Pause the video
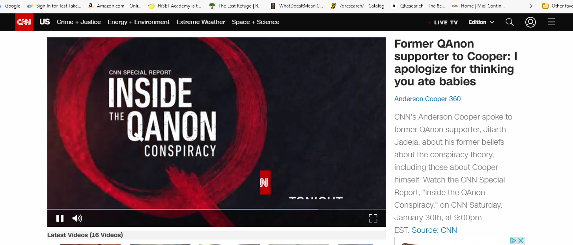Viewport: 573px width, 245px height. (x=60, y=218)
